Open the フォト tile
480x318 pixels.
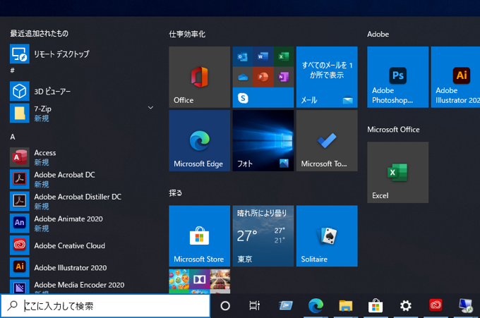pos(263,140)
